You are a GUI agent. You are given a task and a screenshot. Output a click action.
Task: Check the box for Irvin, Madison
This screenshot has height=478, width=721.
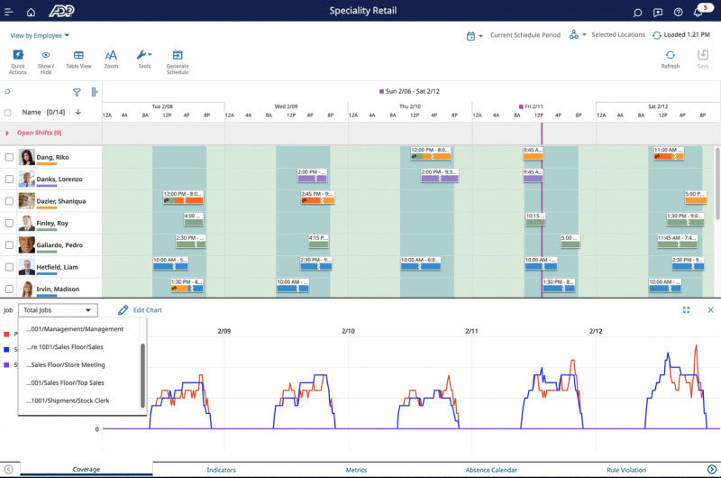point(9,289)
